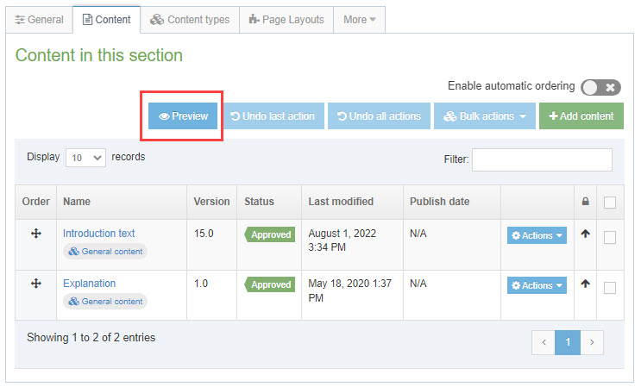641x387 pixels.
Task: Open the General tab
Action: tap(39, 20)
